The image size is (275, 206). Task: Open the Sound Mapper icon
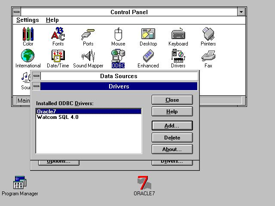pos(88,56)
